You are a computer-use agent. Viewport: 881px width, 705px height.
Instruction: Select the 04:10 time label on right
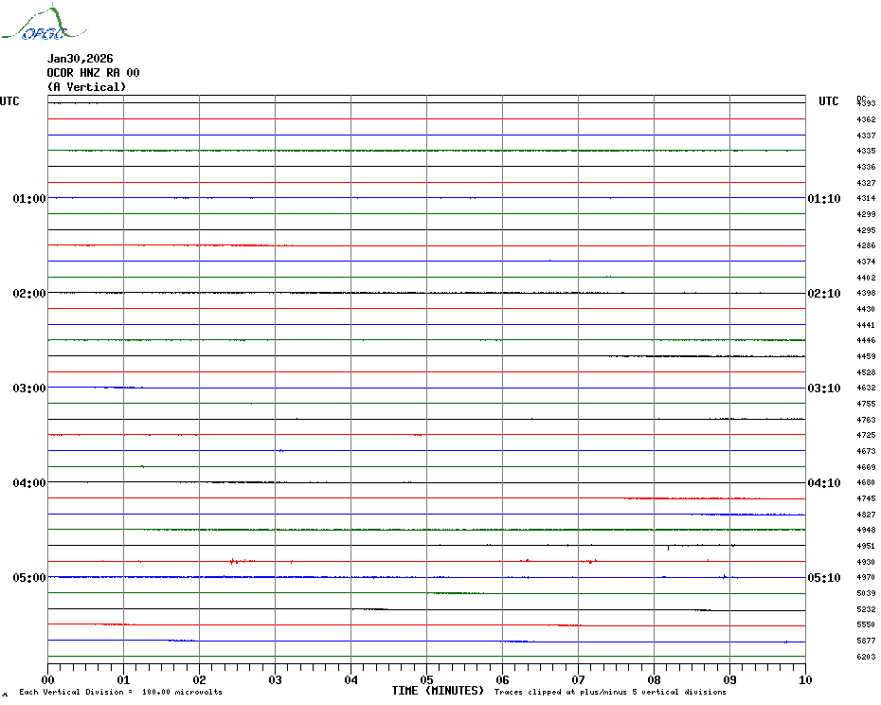tap(823, 483)
